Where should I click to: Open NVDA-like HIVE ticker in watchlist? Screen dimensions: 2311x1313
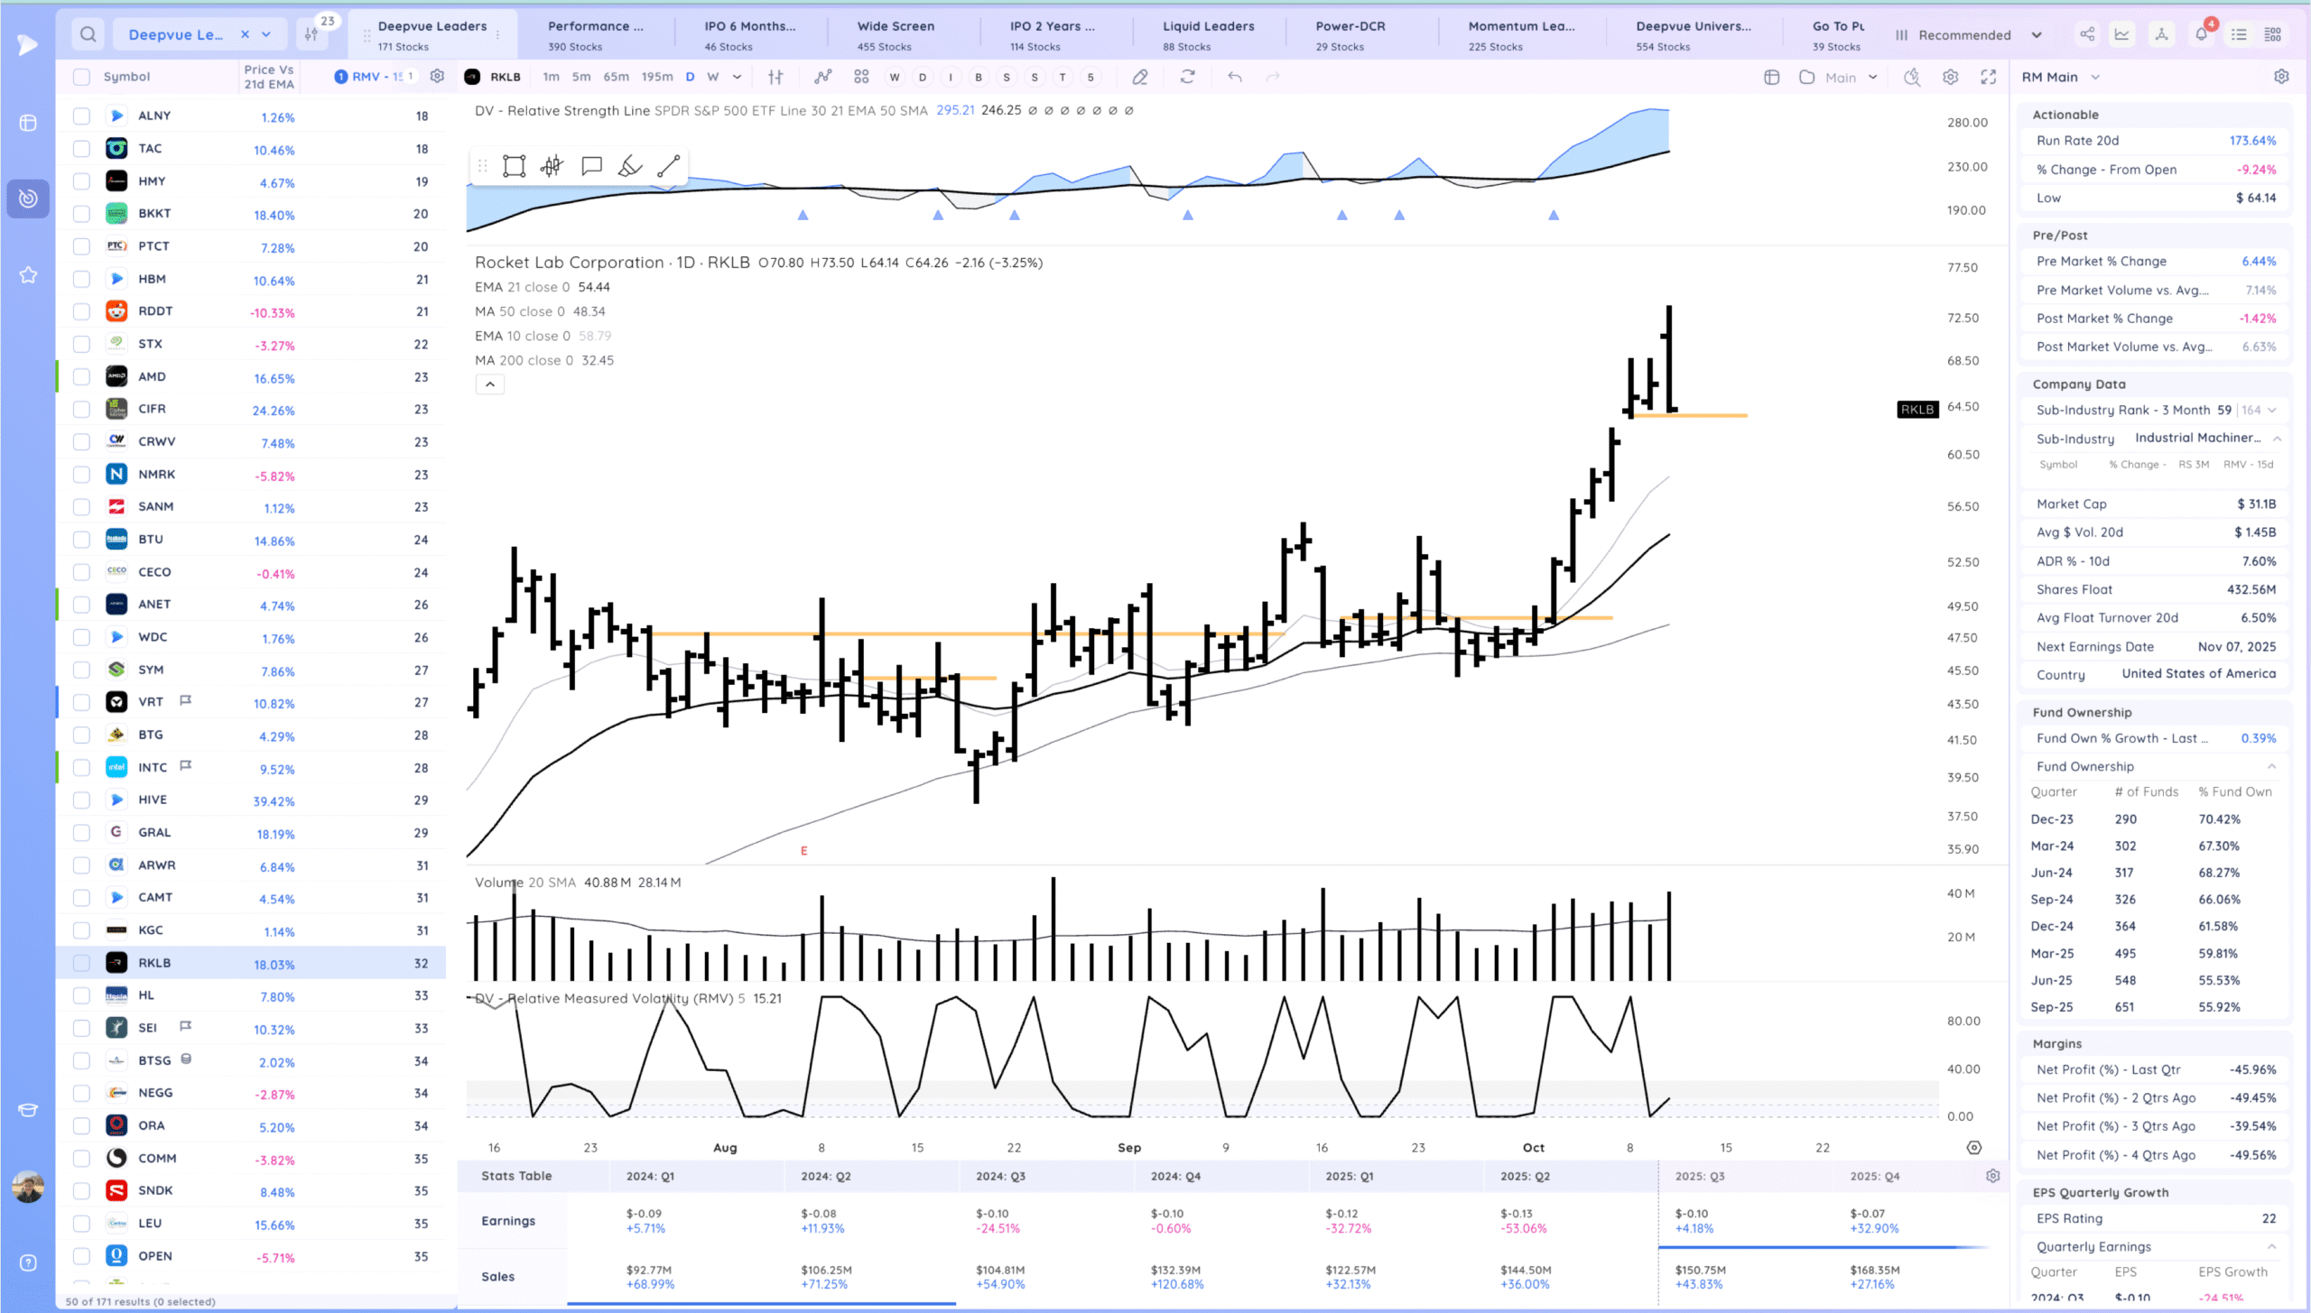tap(153, 800)
